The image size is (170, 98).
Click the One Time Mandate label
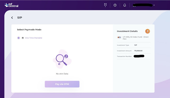click(33, 38)
